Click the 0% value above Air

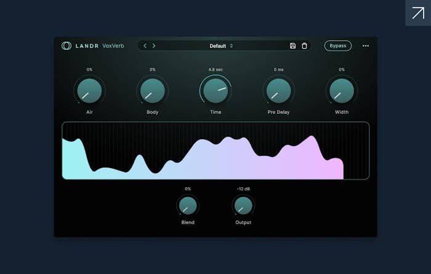[x=89, y=70]
